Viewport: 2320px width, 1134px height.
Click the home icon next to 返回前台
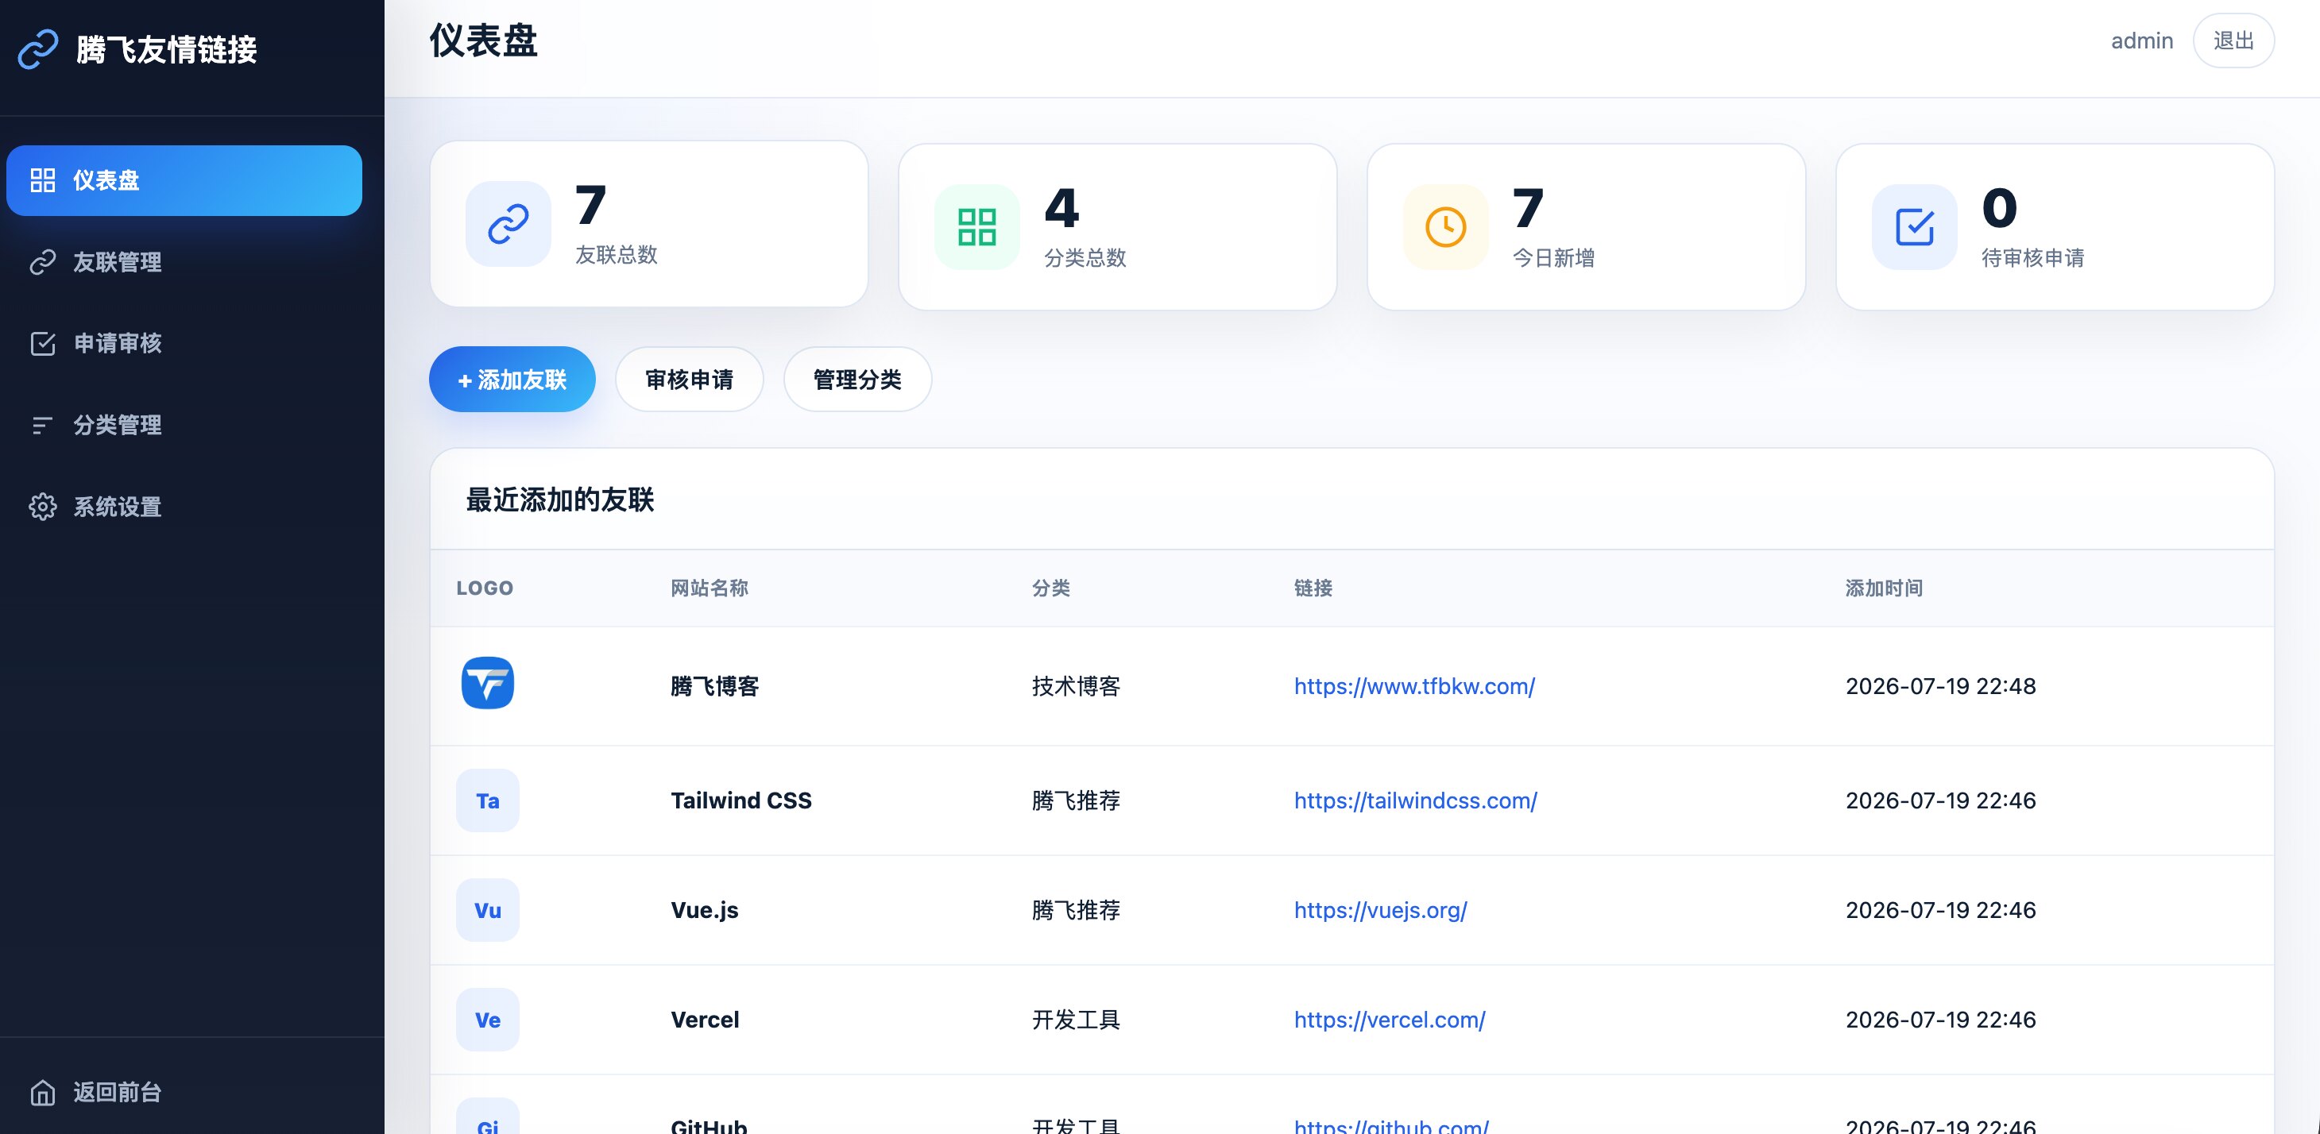click(42, 1092)
